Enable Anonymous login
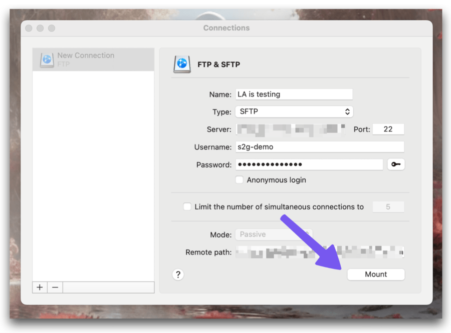This screenshot has height=333, width=451. 240,179
